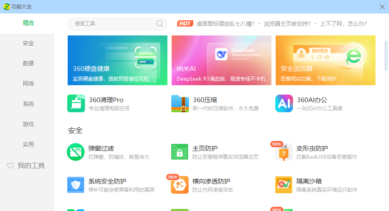The image size is (389, 211).
Task: Click the search magnifier icon
Action: [159, 24]
